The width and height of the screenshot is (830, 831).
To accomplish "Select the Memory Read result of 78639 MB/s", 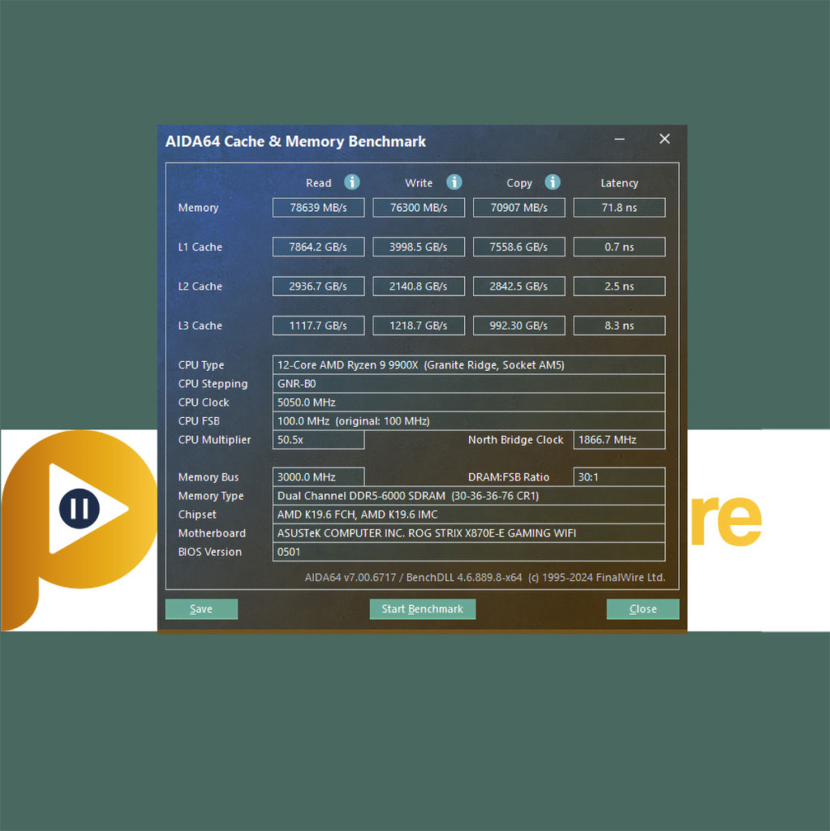I will [x=318, y=207].
